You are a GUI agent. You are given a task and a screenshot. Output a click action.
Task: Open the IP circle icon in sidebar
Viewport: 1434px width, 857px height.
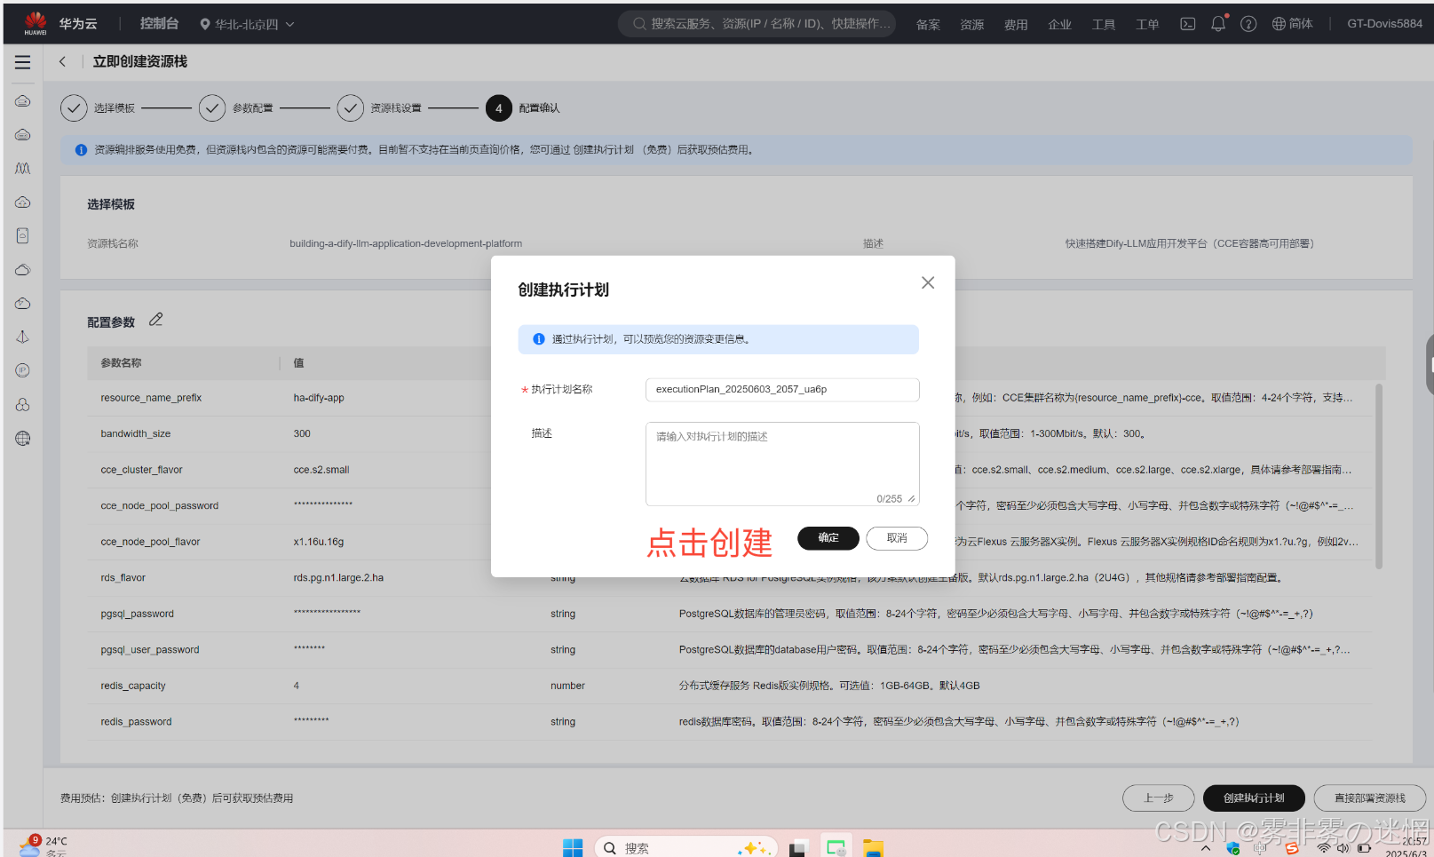pos(23,370)
